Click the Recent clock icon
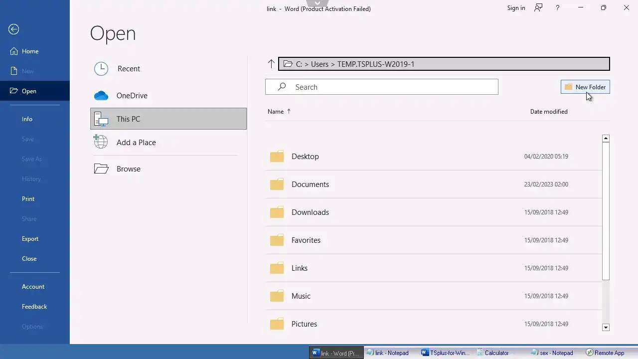This screenshot has width=638, height=359. click(101, 69)
